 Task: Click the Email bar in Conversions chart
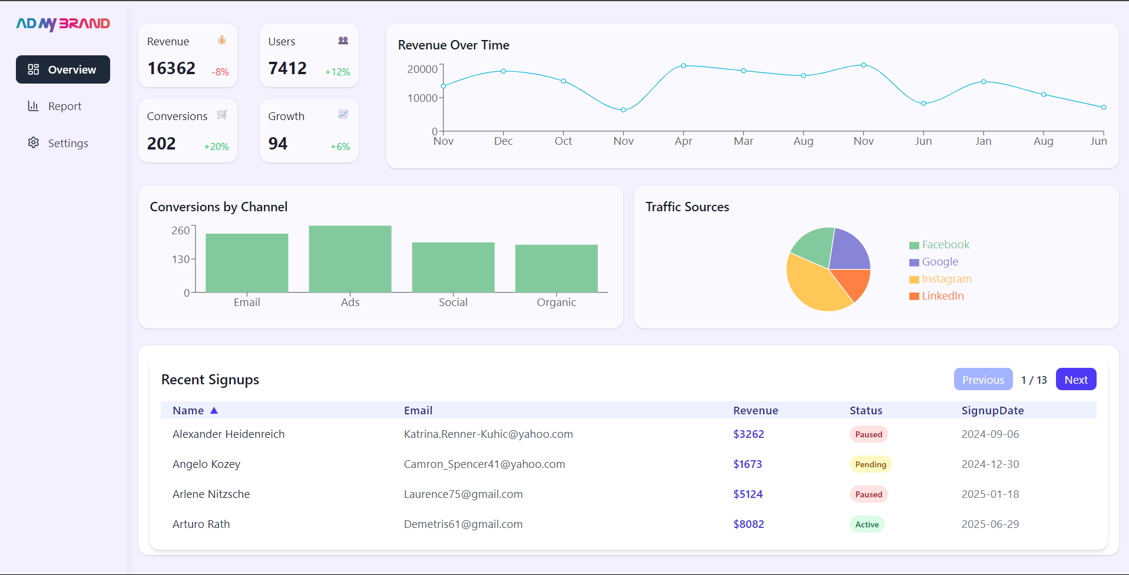pos(247,263)
